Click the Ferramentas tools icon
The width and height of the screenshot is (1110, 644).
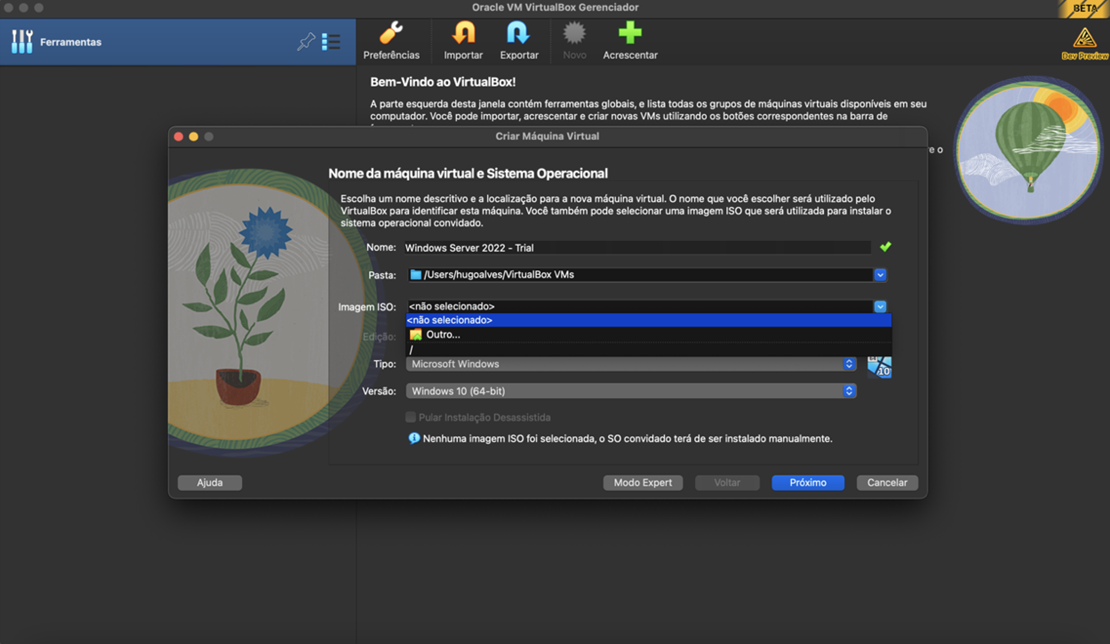click(x=22, y=42)
